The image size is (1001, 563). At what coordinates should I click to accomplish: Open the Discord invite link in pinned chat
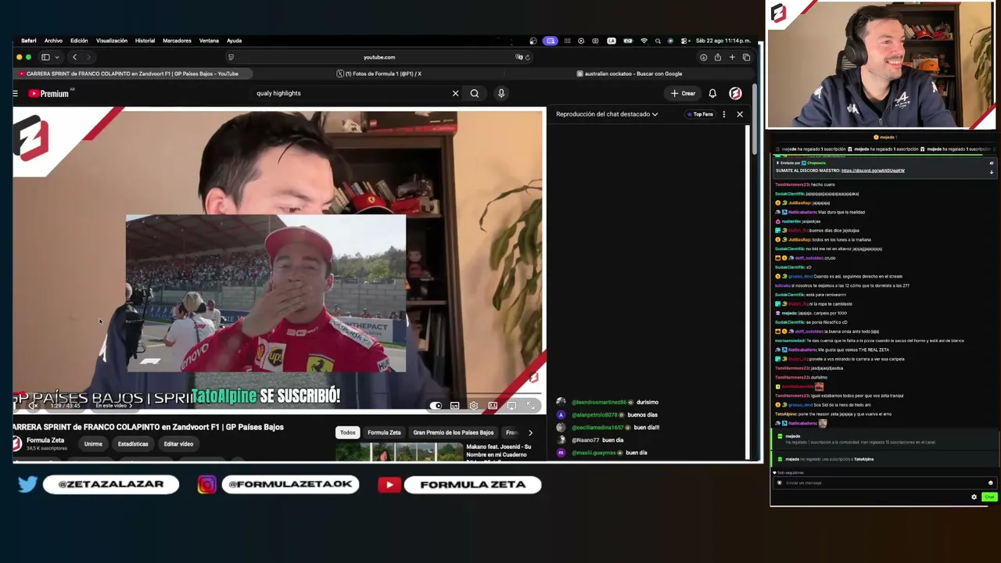coord(873,170)
